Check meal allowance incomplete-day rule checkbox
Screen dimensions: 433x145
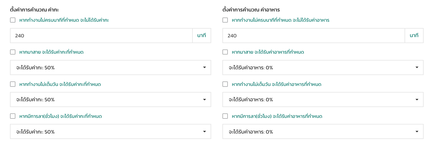[x=225, y=84]
